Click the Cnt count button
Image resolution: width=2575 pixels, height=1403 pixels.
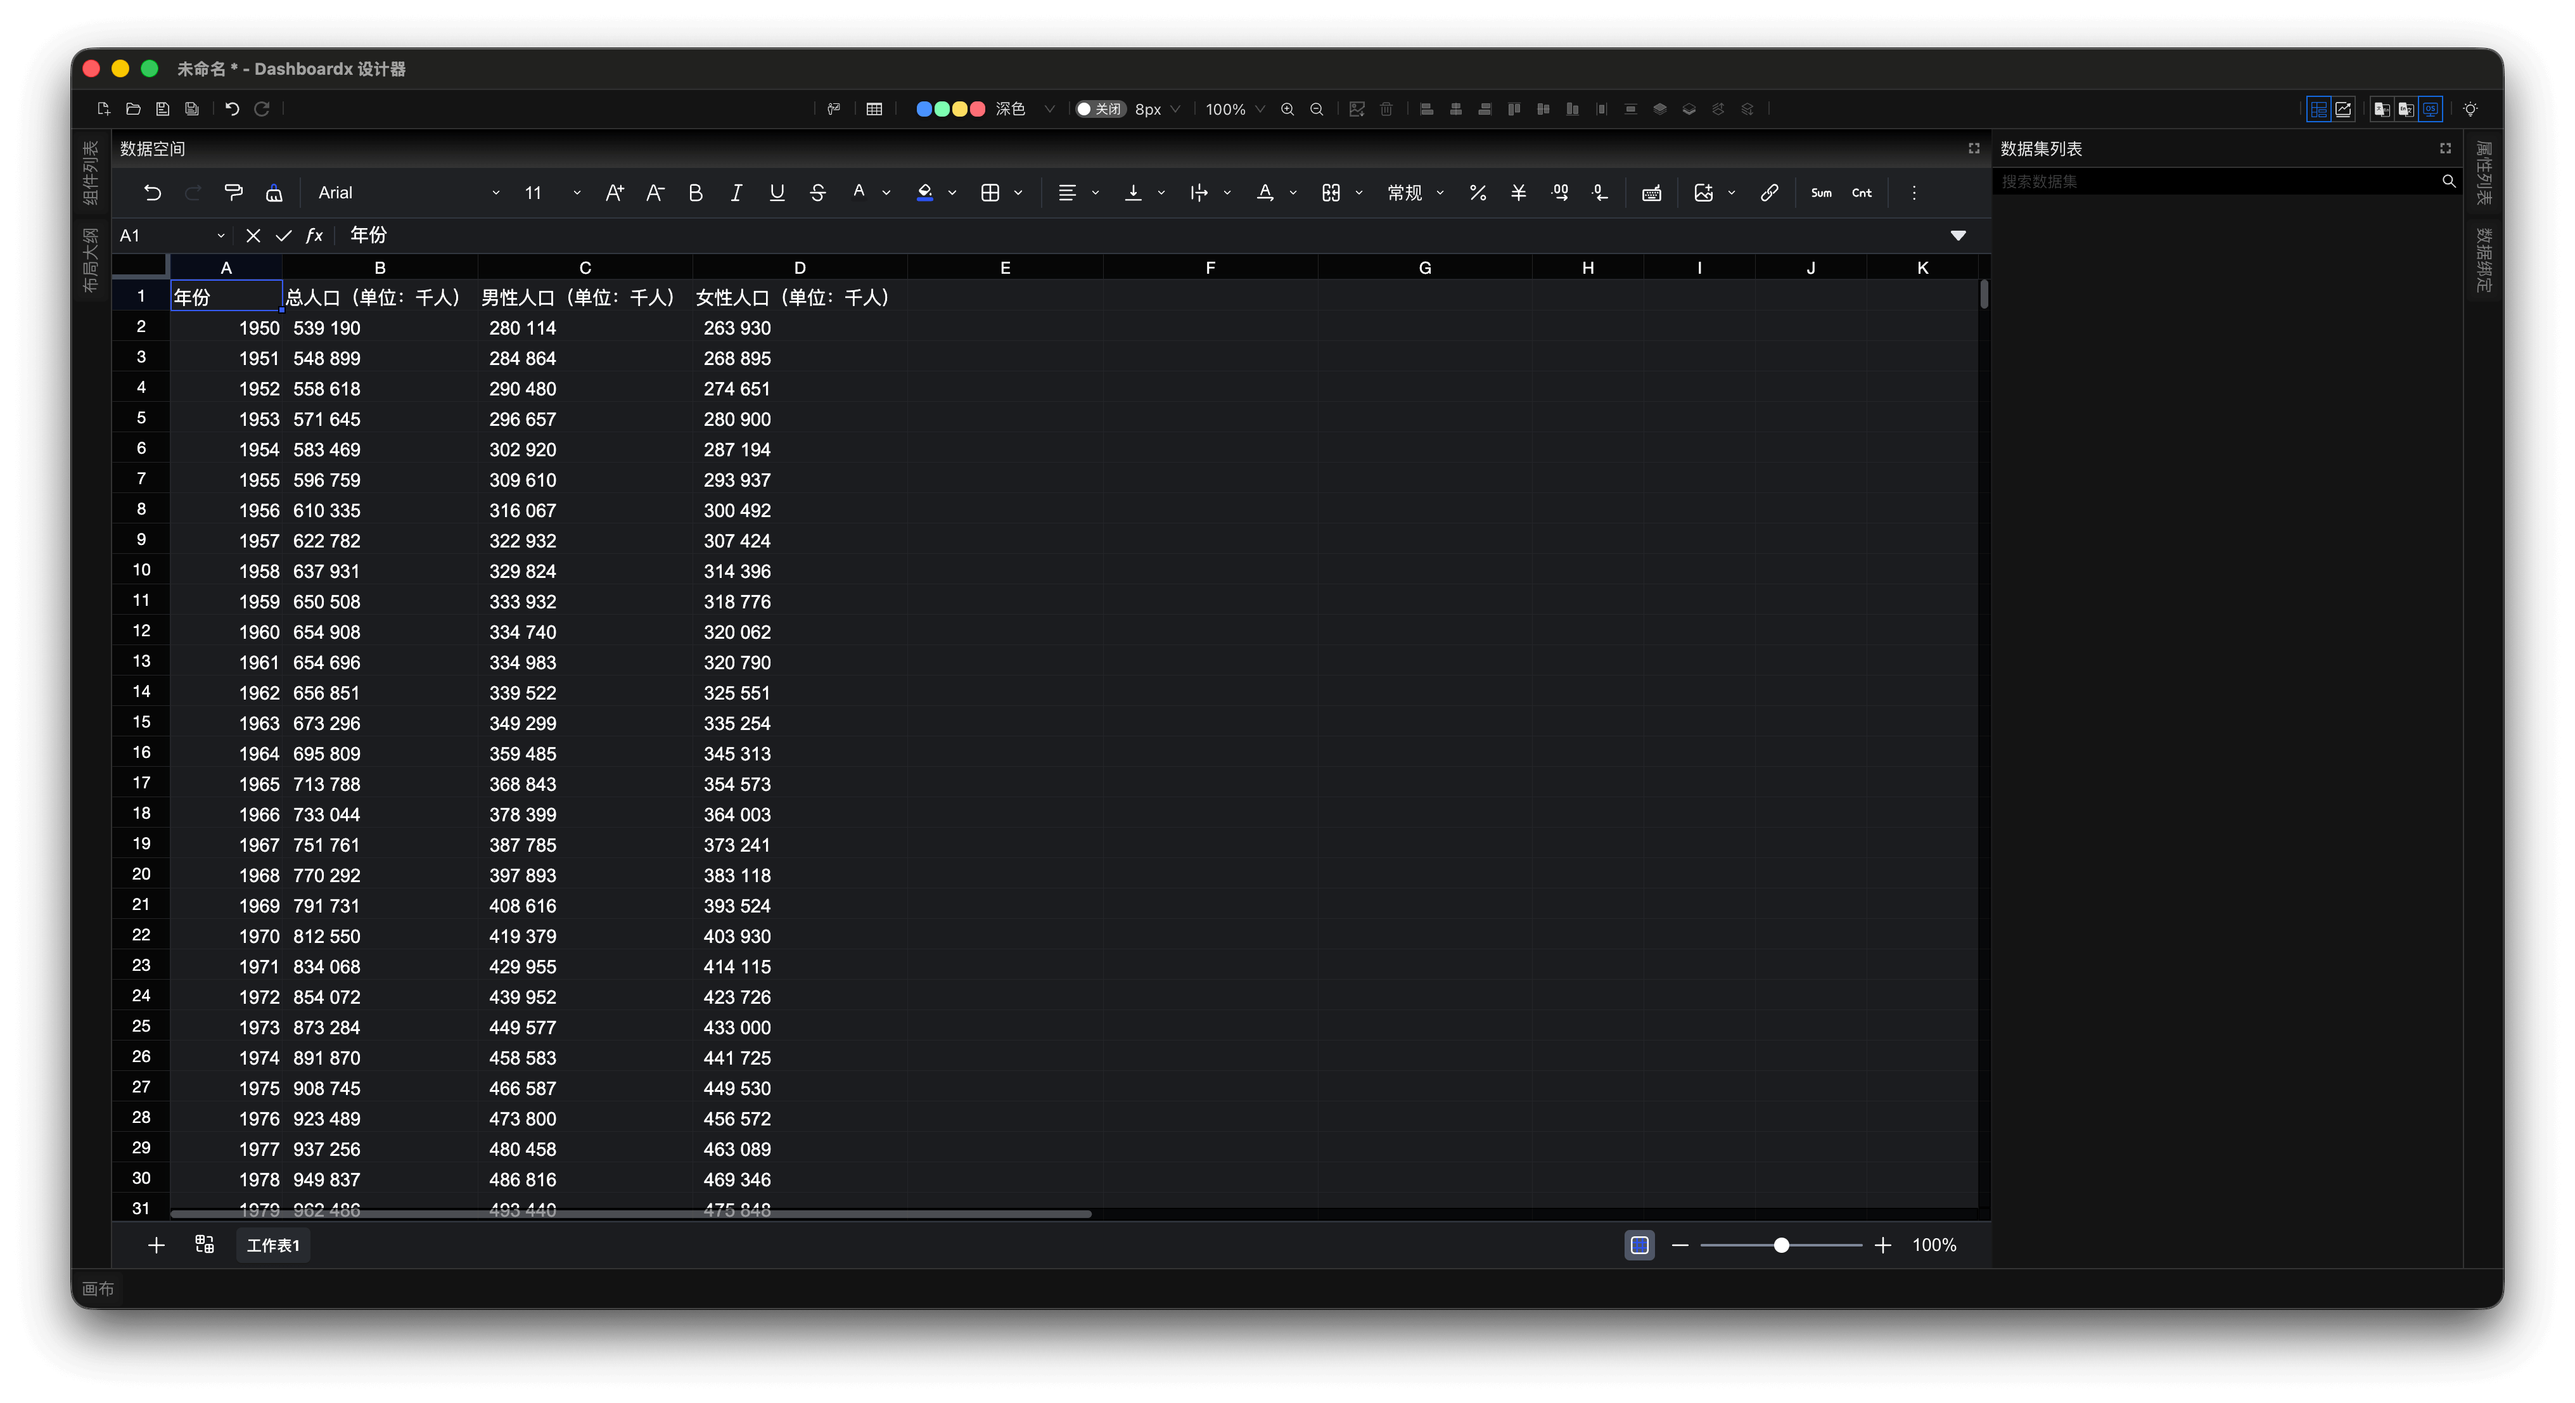(1862, 193)
